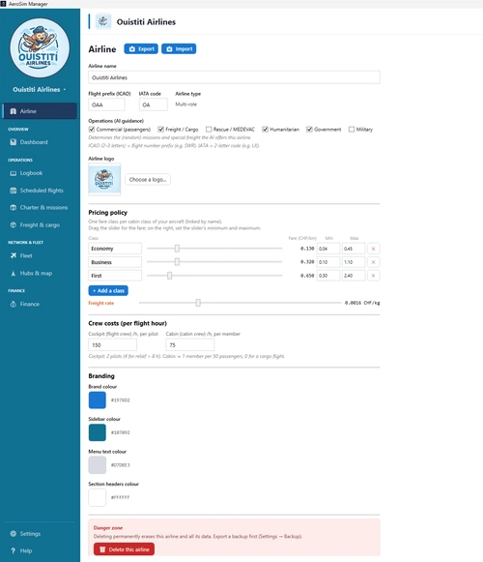The width and height of the screenshot is (483, 562).
Task: Click the Cockpit crew cost field
Action: click(112, 344)
